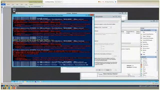The height and width of the screenshot is (90, 160).
Task: Open Virtual Switch Manager action
Action: 148,38
